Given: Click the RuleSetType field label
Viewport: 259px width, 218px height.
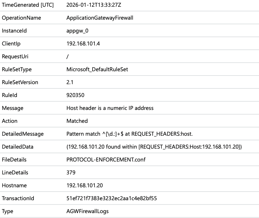Looking at the screenshot, I should pyautogui.click(x=17, y=69).
